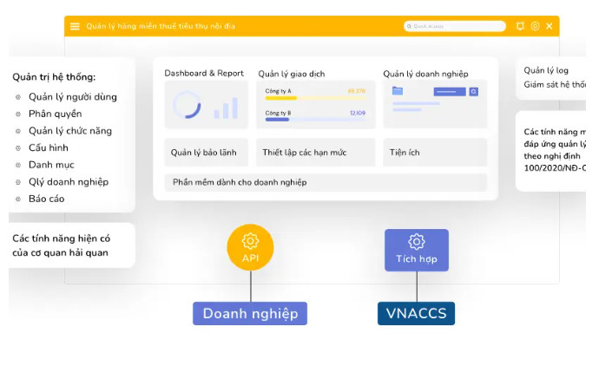Open the hamburger menu in the top bar
This screenshot has height=366, width=592.
[x=75, y=27]
